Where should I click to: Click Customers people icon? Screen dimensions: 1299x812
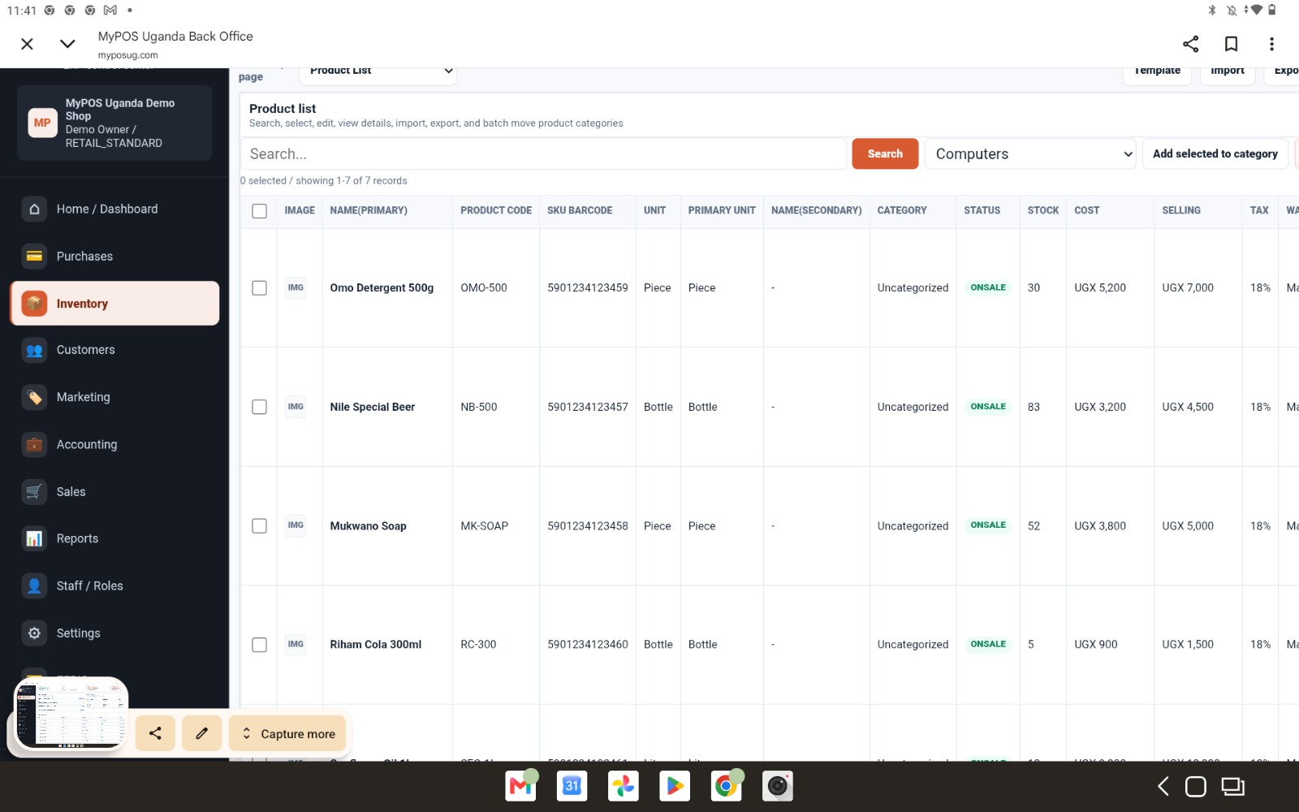(34, 350)
